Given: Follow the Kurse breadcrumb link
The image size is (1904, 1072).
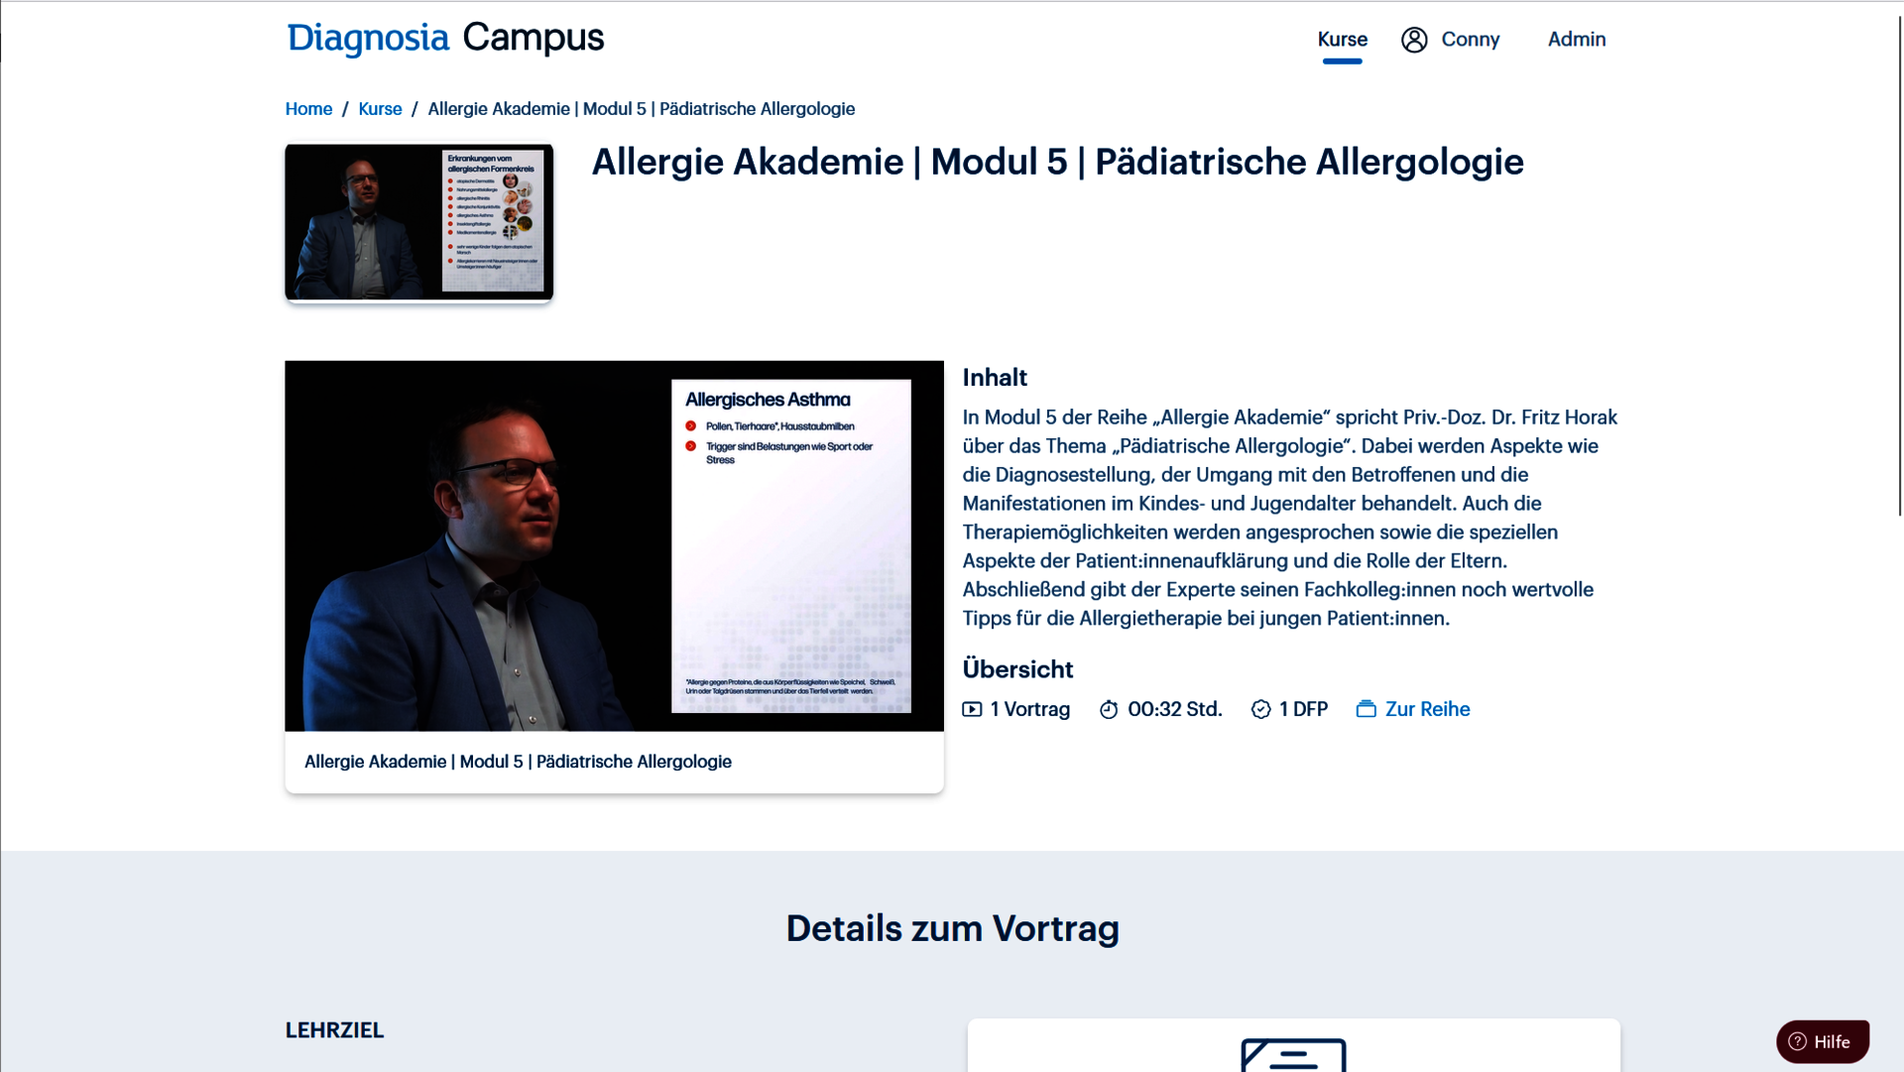Looking at the screenshot, I should [x=380, y=109].
